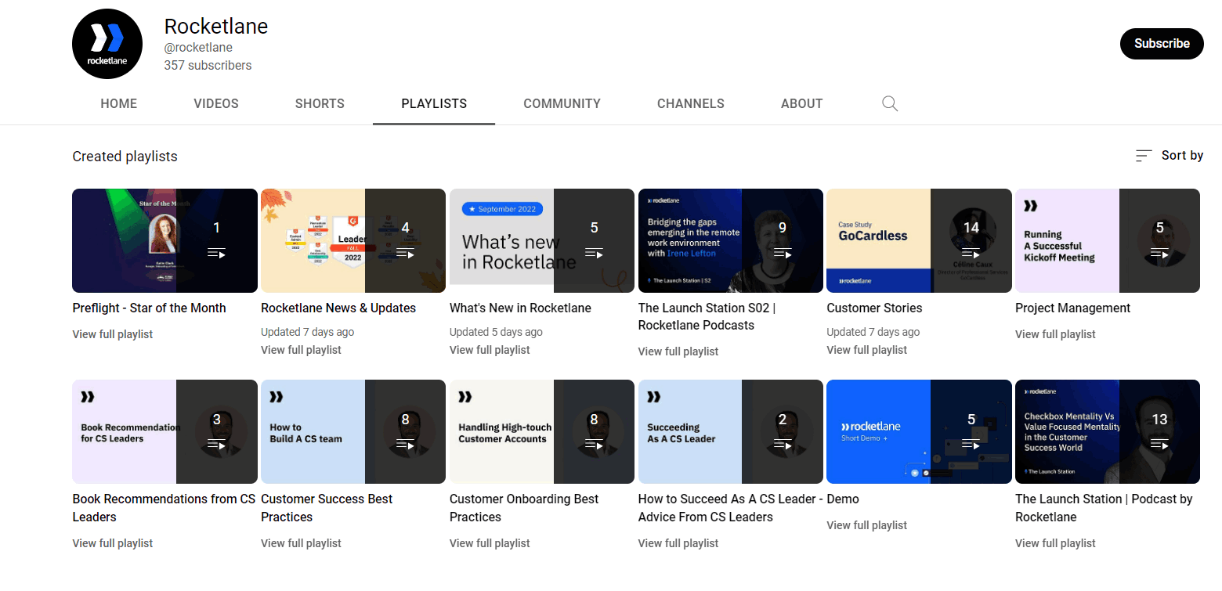Click the channel search magnifier icon

click(889, 103)
